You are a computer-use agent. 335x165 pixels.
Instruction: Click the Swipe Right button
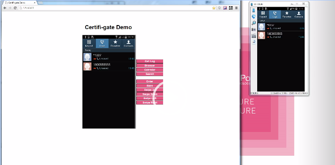tap(149, 103)
